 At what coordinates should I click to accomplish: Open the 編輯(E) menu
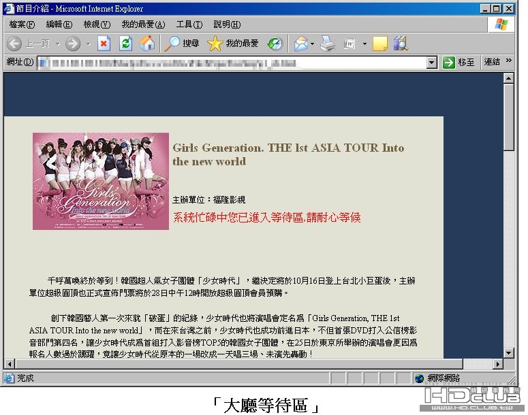tap(59, 24)
